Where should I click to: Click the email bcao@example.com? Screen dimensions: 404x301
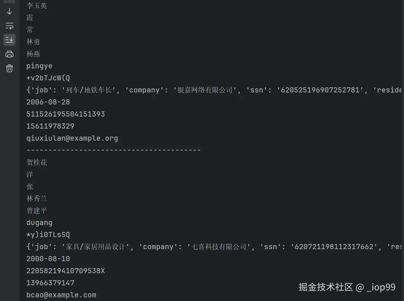61,295
